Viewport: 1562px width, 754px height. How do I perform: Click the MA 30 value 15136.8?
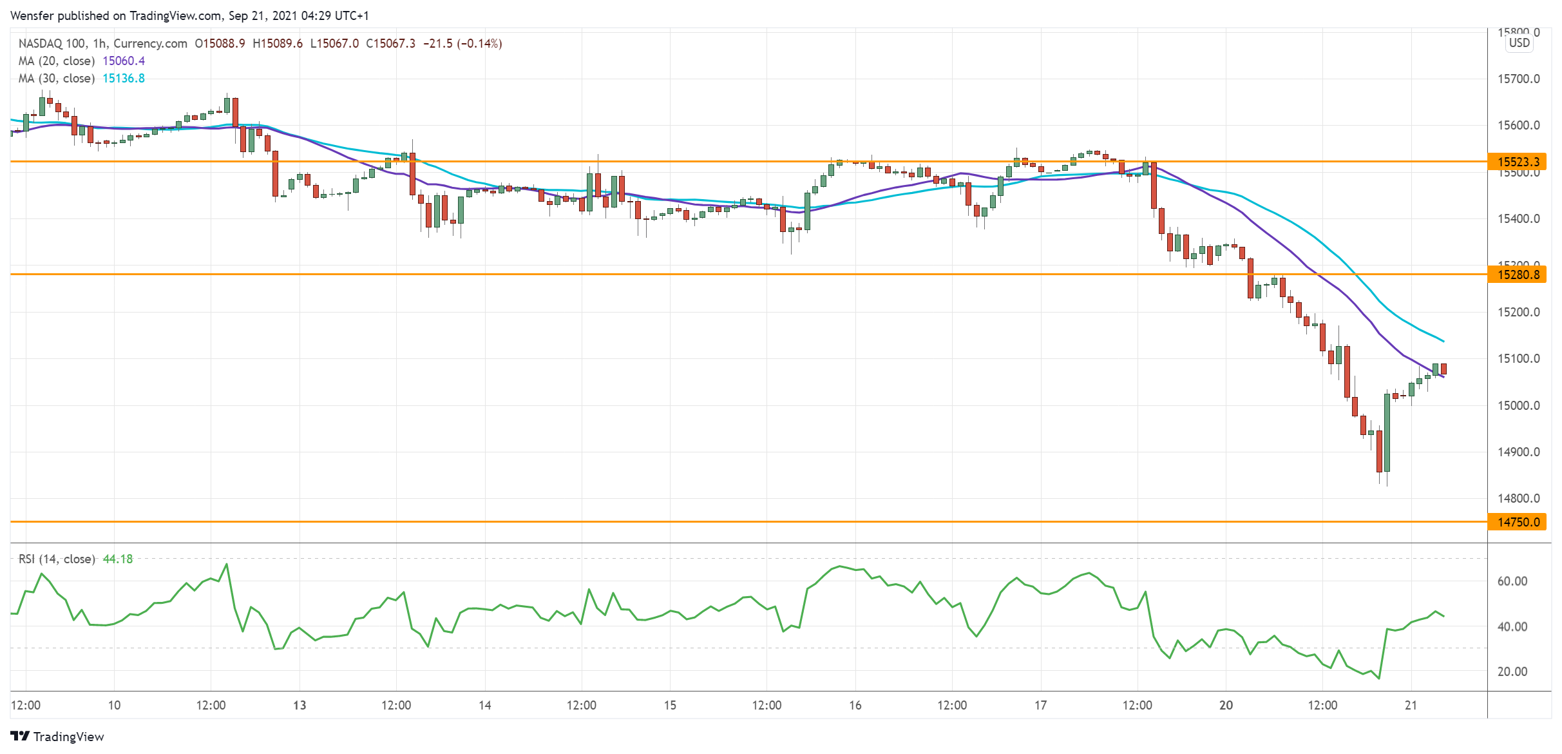[124, 78]
